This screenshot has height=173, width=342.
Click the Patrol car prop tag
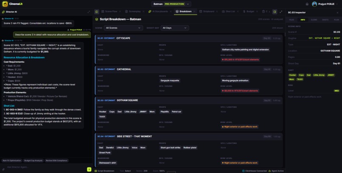(177, 112)
